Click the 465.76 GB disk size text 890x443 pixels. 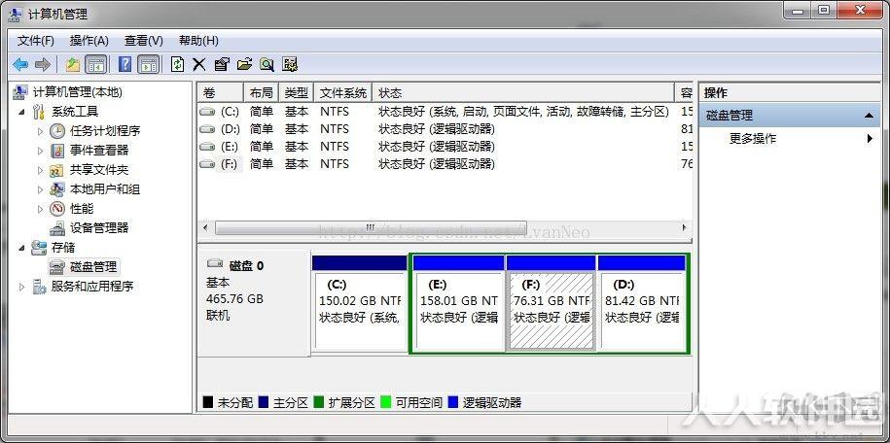(235, 299)
